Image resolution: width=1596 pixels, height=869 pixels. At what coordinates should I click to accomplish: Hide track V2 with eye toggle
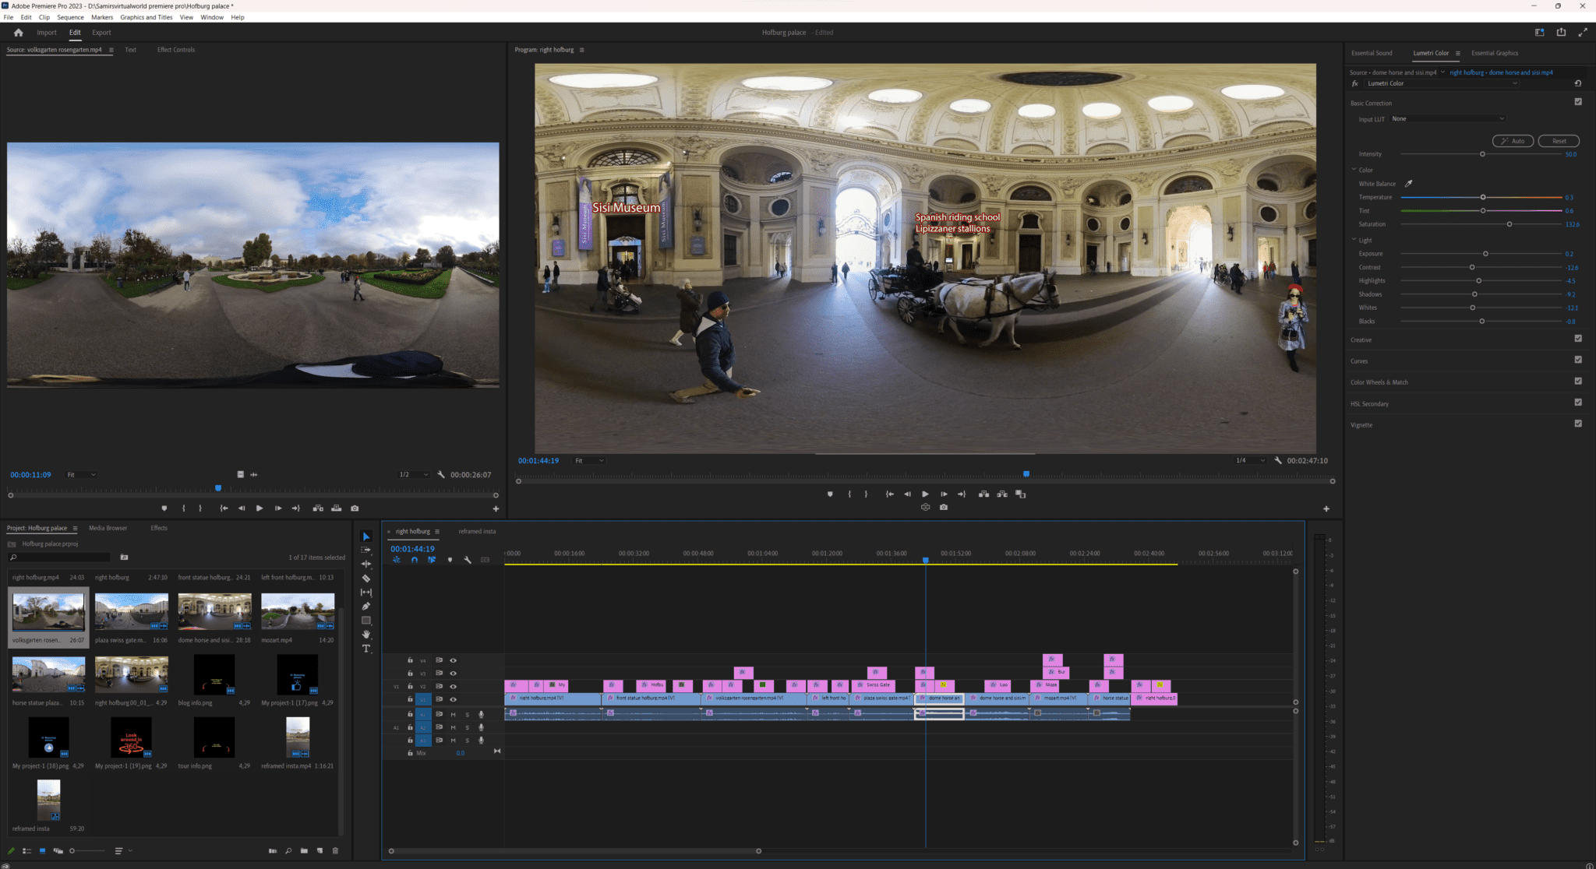tap(453, 687)
